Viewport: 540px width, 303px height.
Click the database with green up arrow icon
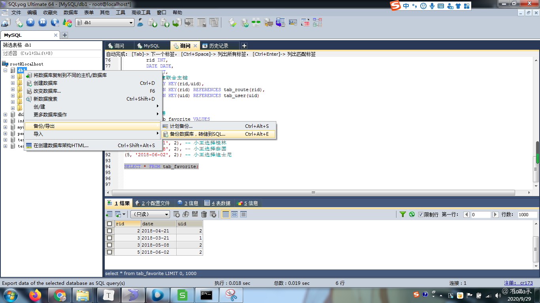pyautogui.click(x=165, y=23)
